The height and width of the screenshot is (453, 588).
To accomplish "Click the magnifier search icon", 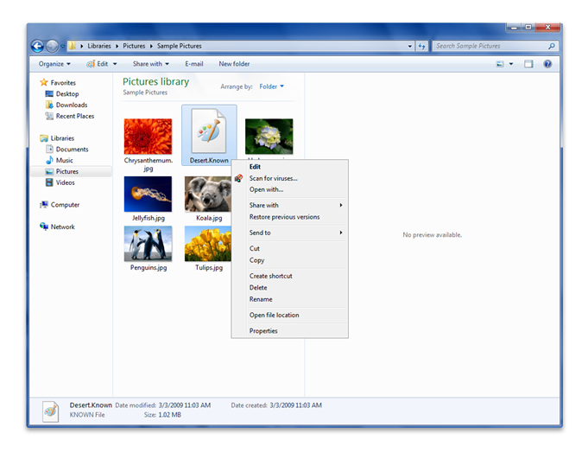I will coord(551,46).
